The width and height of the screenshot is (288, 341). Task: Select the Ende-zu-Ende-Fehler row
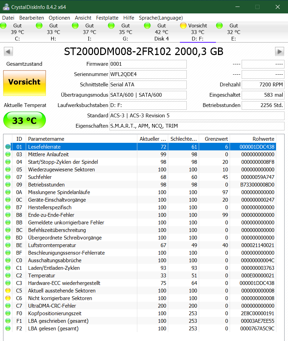(x=140, y=215)
